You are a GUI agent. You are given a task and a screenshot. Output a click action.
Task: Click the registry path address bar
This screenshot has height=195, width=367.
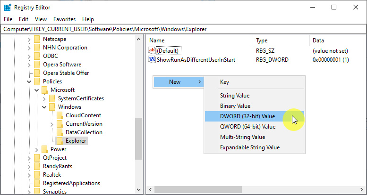pos(183,29)
